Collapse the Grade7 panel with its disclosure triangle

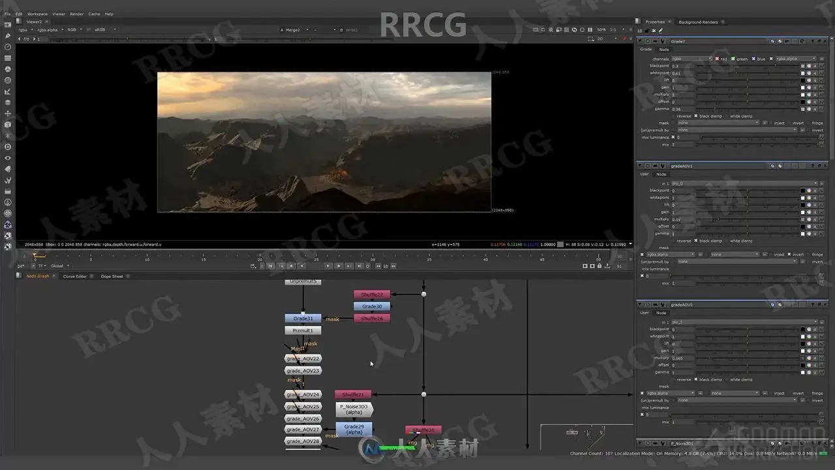tap(640, 41)
